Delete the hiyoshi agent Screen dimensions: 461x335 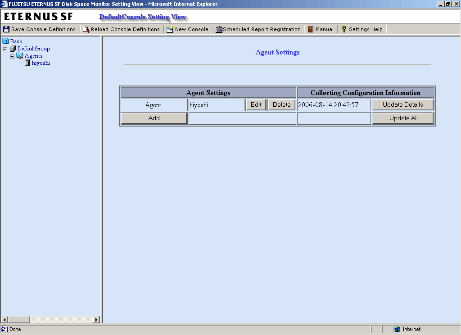point(282,105)
